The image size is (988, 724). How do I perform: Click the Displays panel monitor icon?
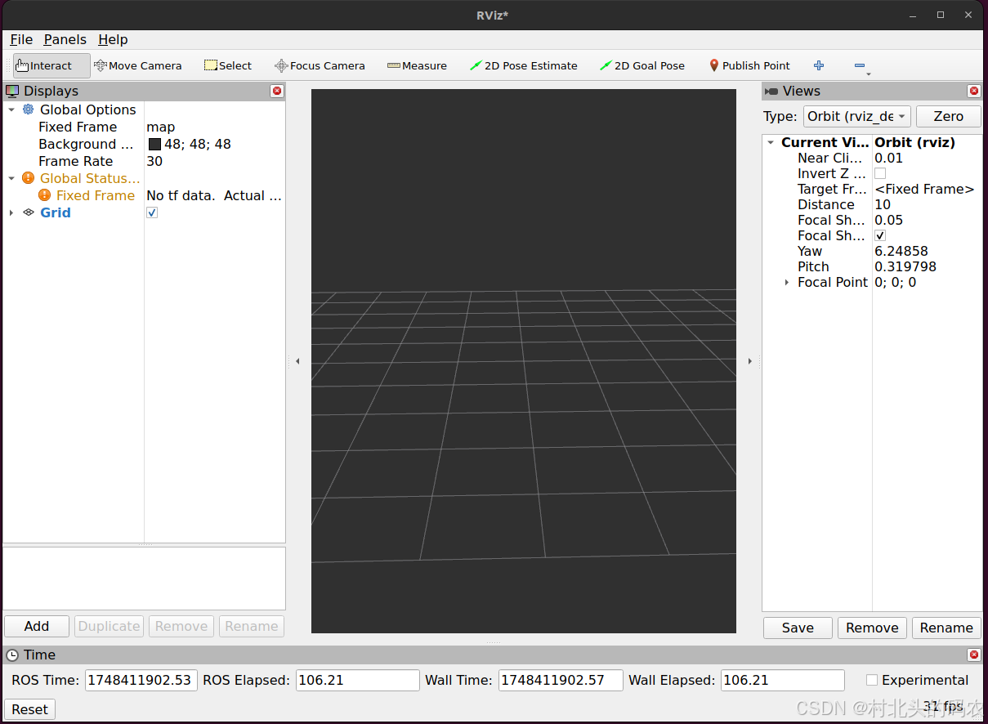[x=12, y=91]
